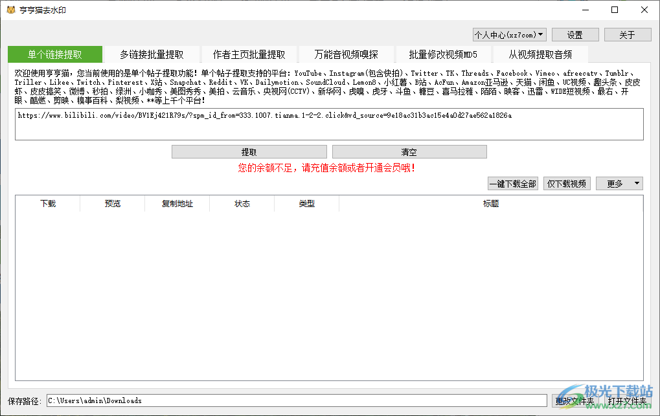The image size is (660, 416).
Task: Open the 批量修改视频MD5 tab
Action: [x=442, y=54]
